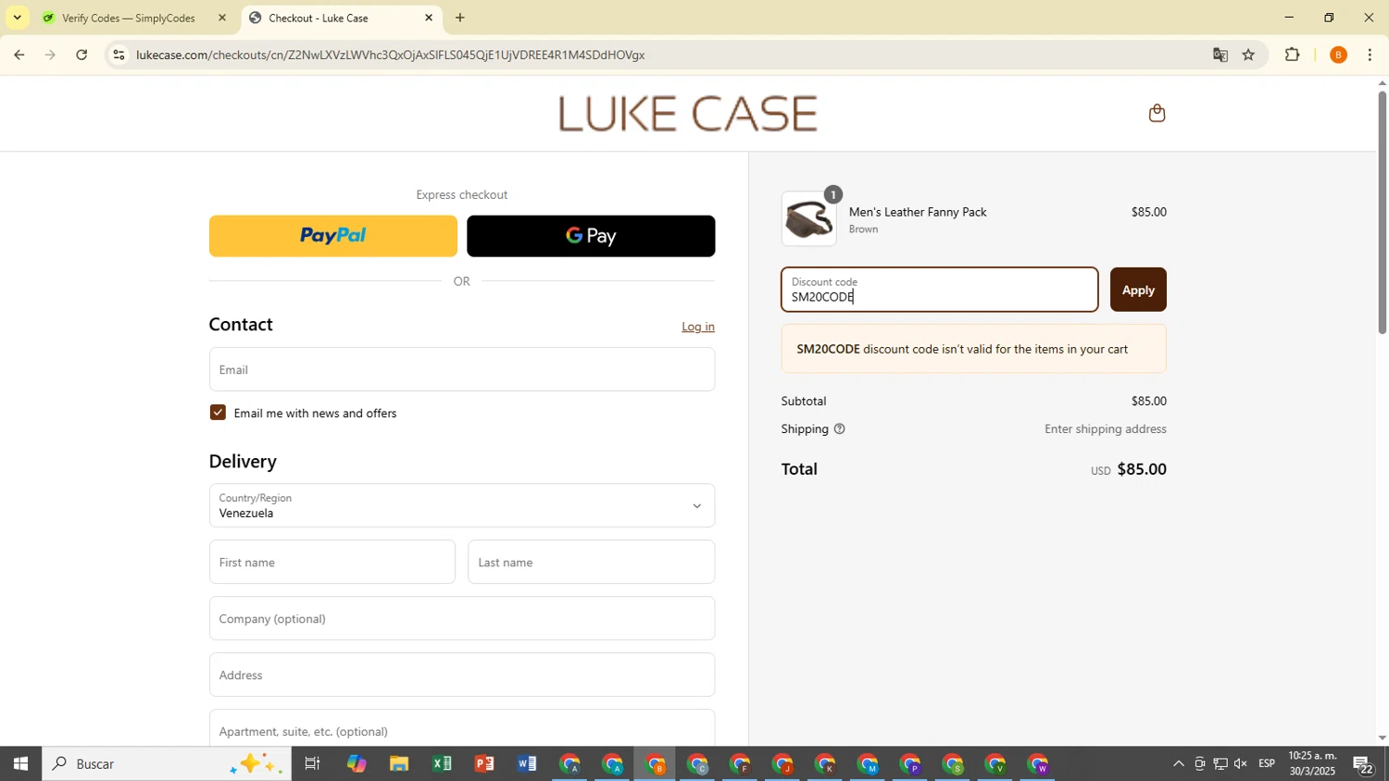The image size is (1389, 781).
Task: Focus the Email input field
Action: coord(462,369)
